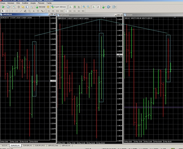The image size is (183, 149).
Task: Select the Equidistant Channel tool
Action: tap(25, 11)
